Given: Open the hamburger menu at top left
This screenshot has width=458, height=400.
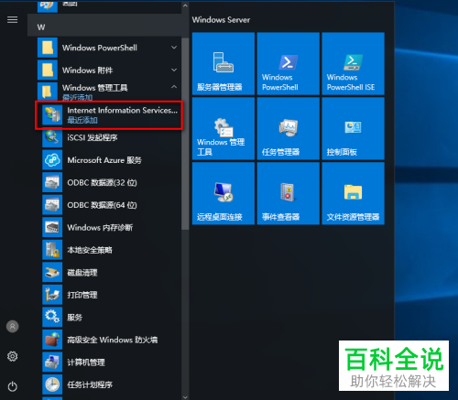Looking at the screenshot, I should [12, 20].
